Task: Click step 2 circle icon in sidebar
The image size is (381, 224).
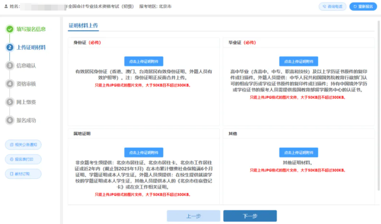Action: point(10,47)
